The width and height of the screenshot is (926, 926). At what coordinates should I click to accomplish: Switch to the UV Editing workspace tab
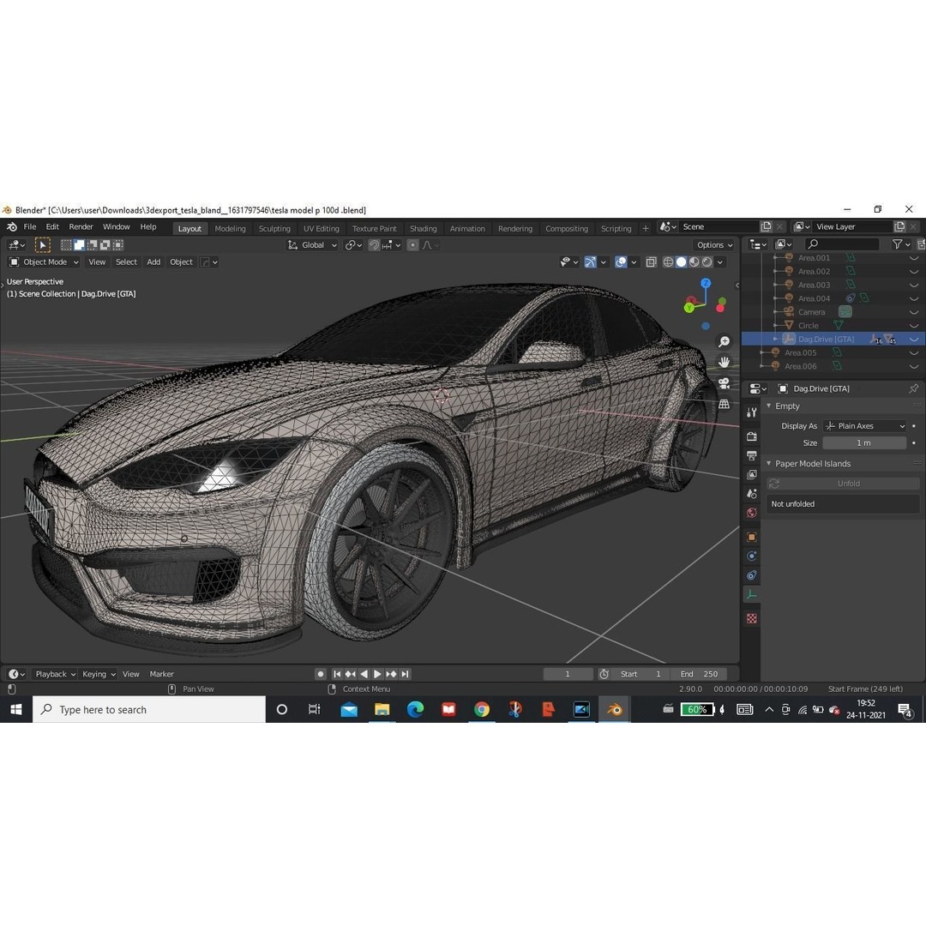coord(322,229)
